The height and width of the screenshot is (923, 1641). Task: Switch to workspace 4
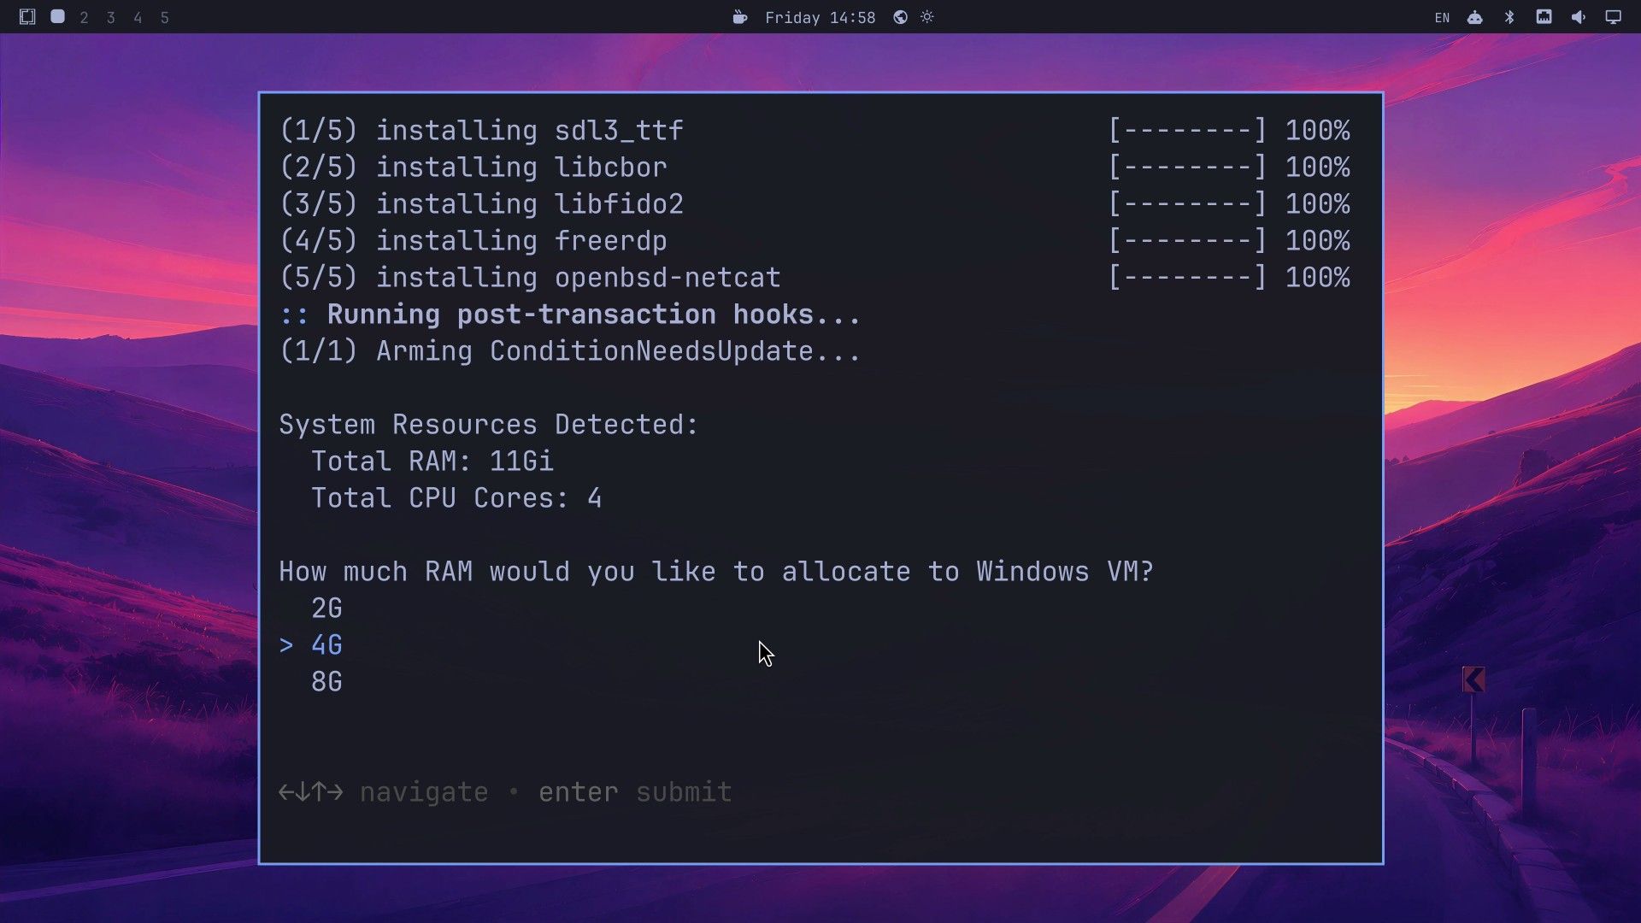tap(138, 18)
